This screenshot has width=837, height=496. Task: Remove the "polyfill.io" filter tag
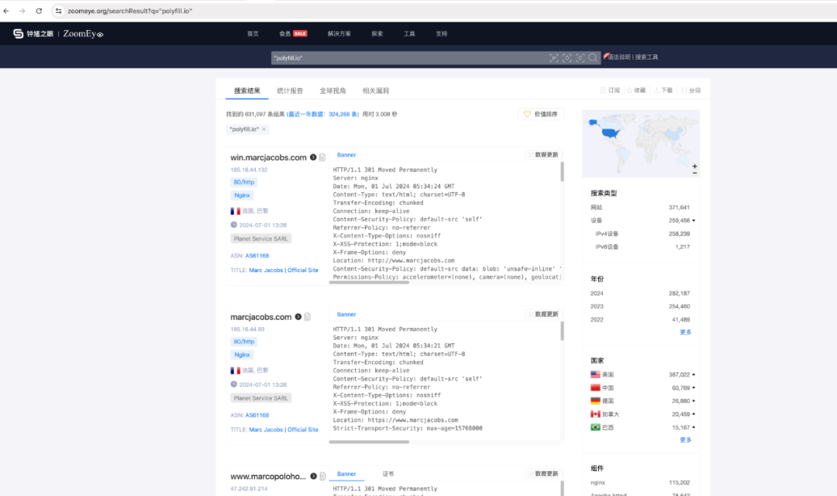tap(263, 129)
